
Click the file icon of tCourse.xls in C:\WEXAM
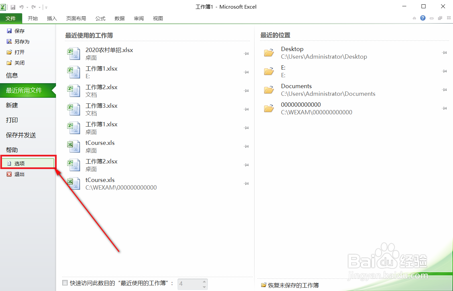(74, 184)
